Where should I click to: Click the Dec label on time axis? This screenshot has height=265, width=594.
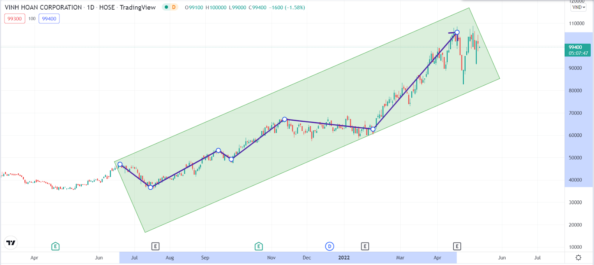pyautogui.click(x=307, y=258)
